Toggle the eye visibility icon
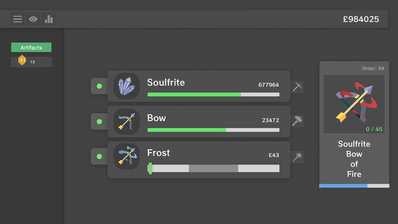 click(x=33, y=19)
